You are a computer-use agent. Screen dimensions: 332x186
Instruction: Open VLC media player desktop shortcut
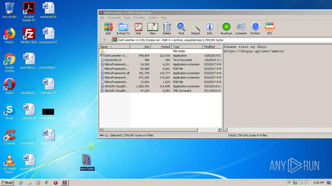(x=9, y=164)
